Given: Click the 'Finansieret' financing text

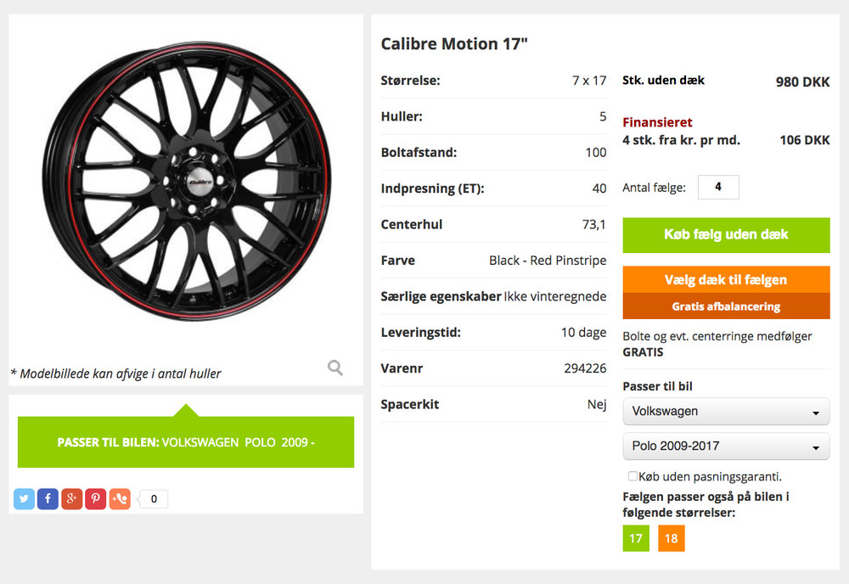Looking at the screenshot, I should 657,122.
